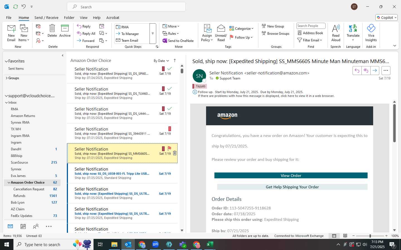Open the Move dropdown
Screen dimensions: 401x250
click(171, 26)
